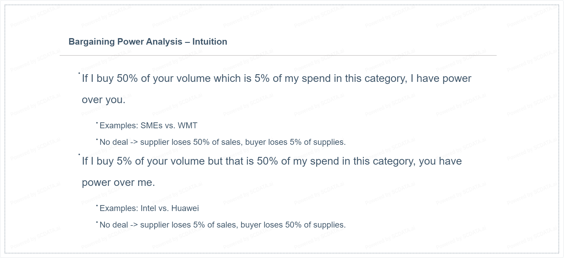Click the horizontal divider line below the title
The width and height of the screenshot is (564, 258).
278,55
